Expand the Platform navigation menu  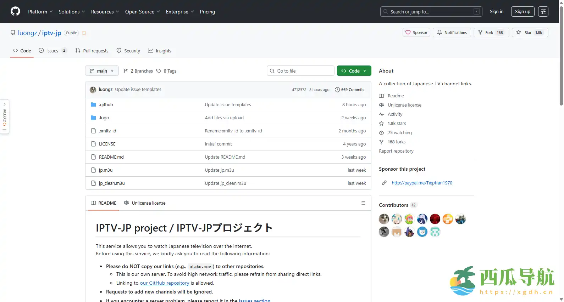pyautogui.click(x=40, y=12)
